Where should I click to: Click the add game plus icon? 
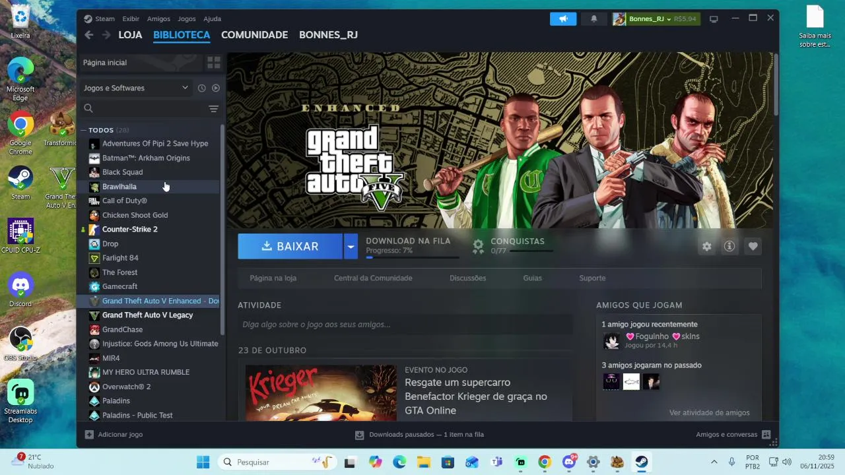click(x=89, y=435)
